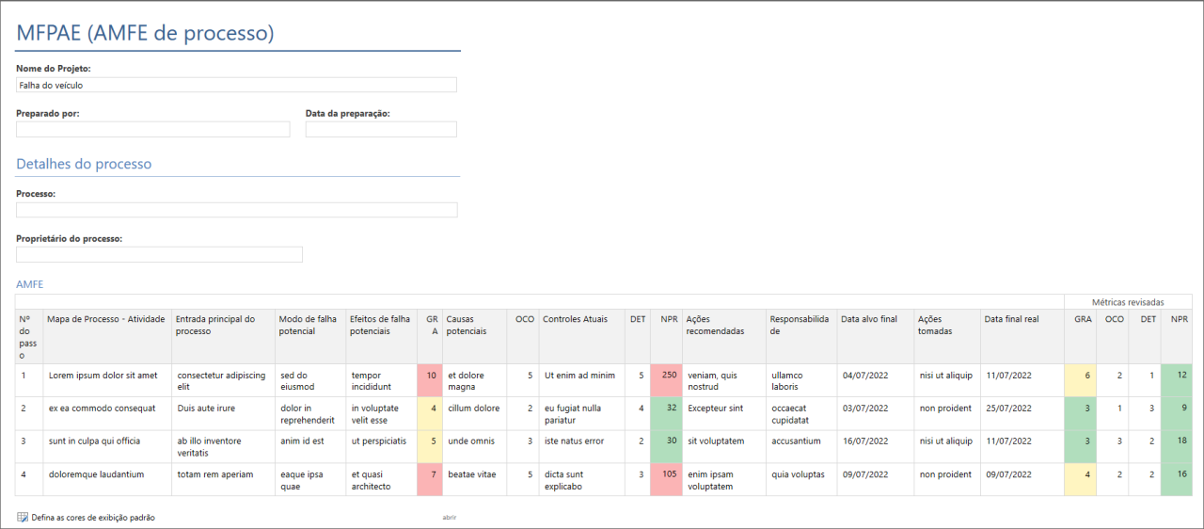1204x529 pixels.
Task: Click into the Processo text field
Action: point(236,210)
